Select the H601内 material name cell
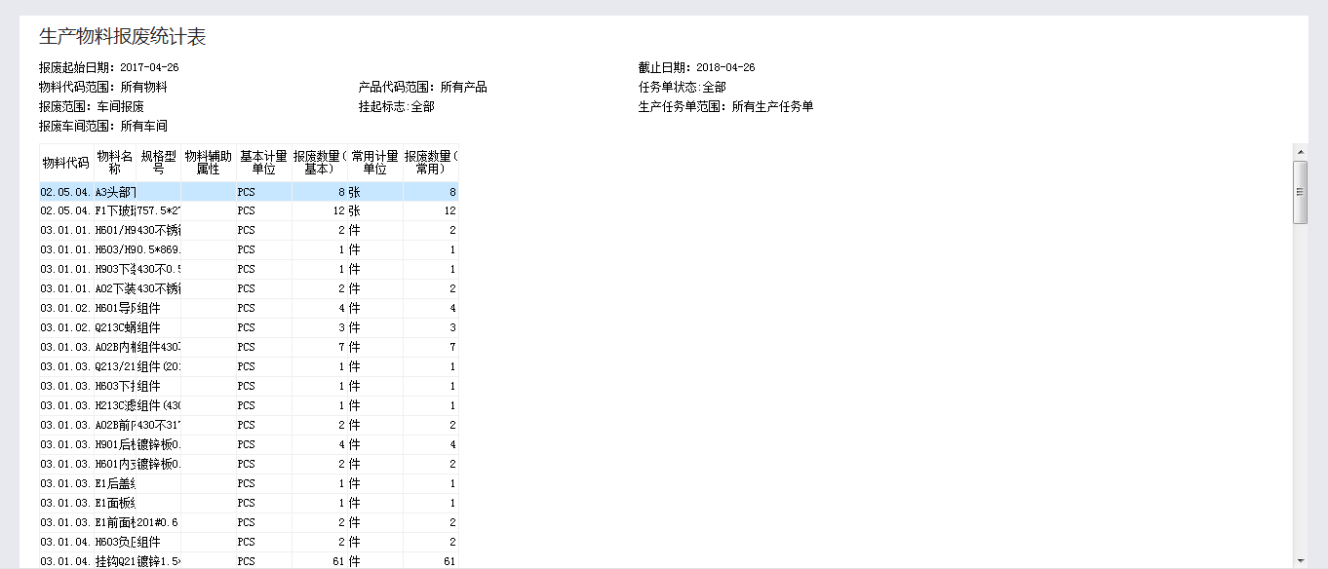The width and height of the screenshot is (1328, 569). coord(115,464)
